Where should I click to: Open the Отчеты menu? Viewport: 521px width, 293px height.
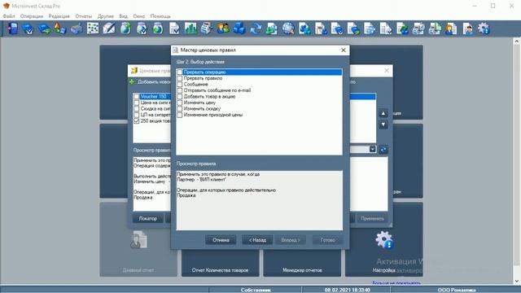tap(83, 16)
